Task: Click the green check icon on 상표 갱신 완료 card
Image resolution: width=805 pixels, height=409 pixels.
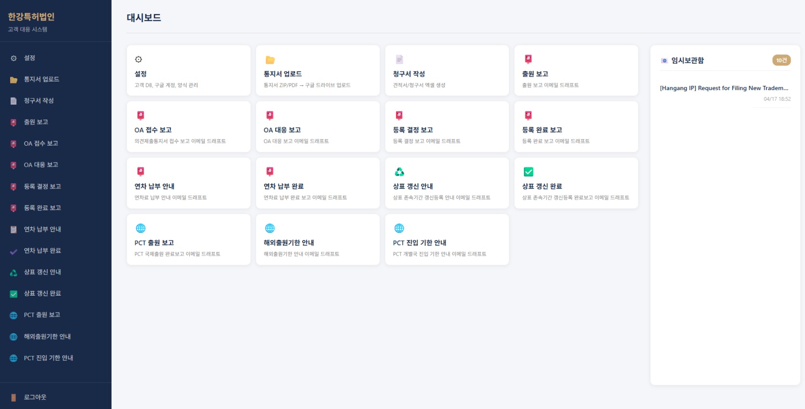Action: 529,172
